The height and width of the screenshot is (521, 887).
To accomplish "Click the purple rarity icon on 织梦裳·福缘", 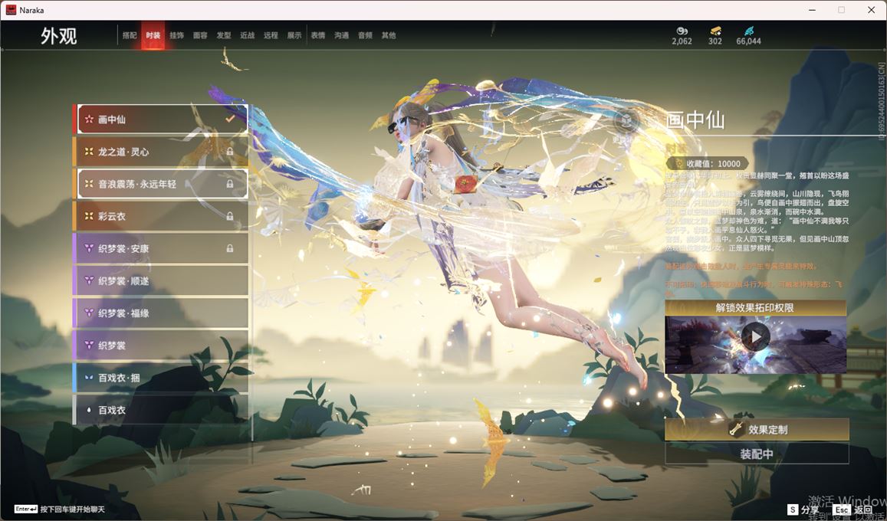I will tap(89, 313).
